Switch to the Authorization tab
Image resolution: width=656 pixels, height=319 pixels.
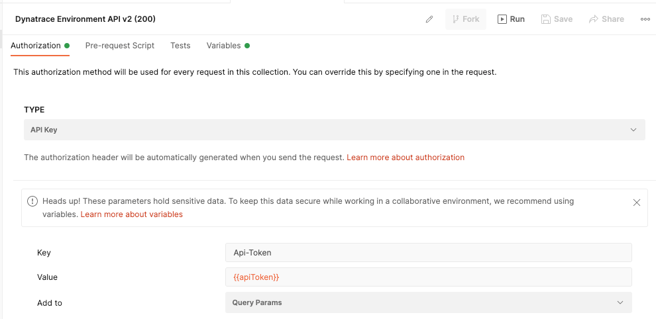pos(36,46)
